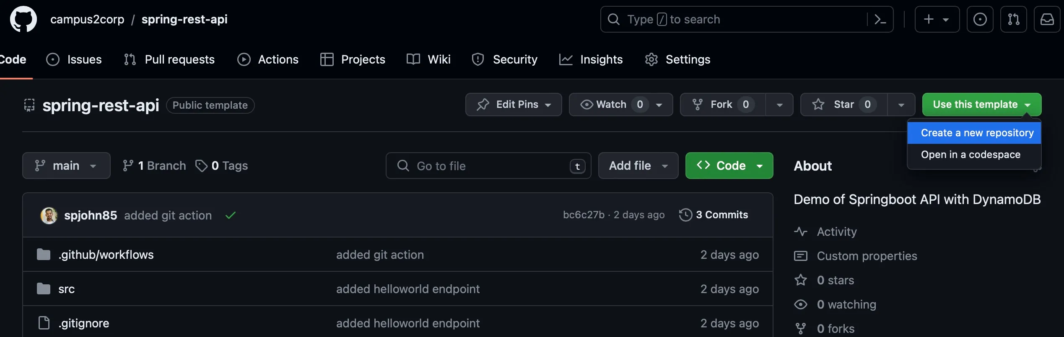This screenshot has height=337, width=1064.
Task: Open the 3 Commits history link
Action: pyautogui.click(x=714, y=215)
